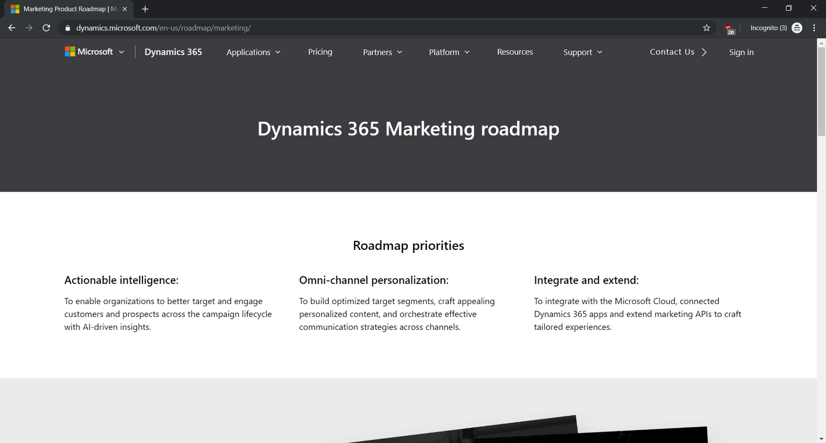View site info via the lock icon

coord(68,28)
